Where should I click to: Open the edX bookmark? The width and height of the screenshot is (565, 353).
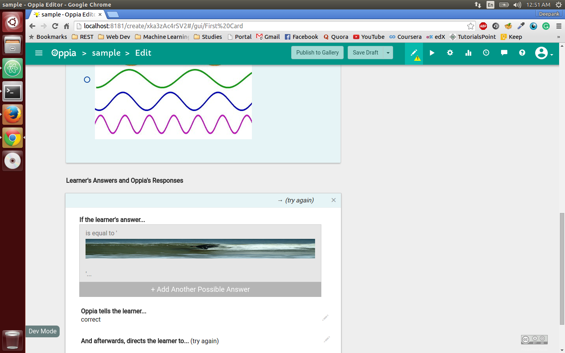[x=436, y=37]
